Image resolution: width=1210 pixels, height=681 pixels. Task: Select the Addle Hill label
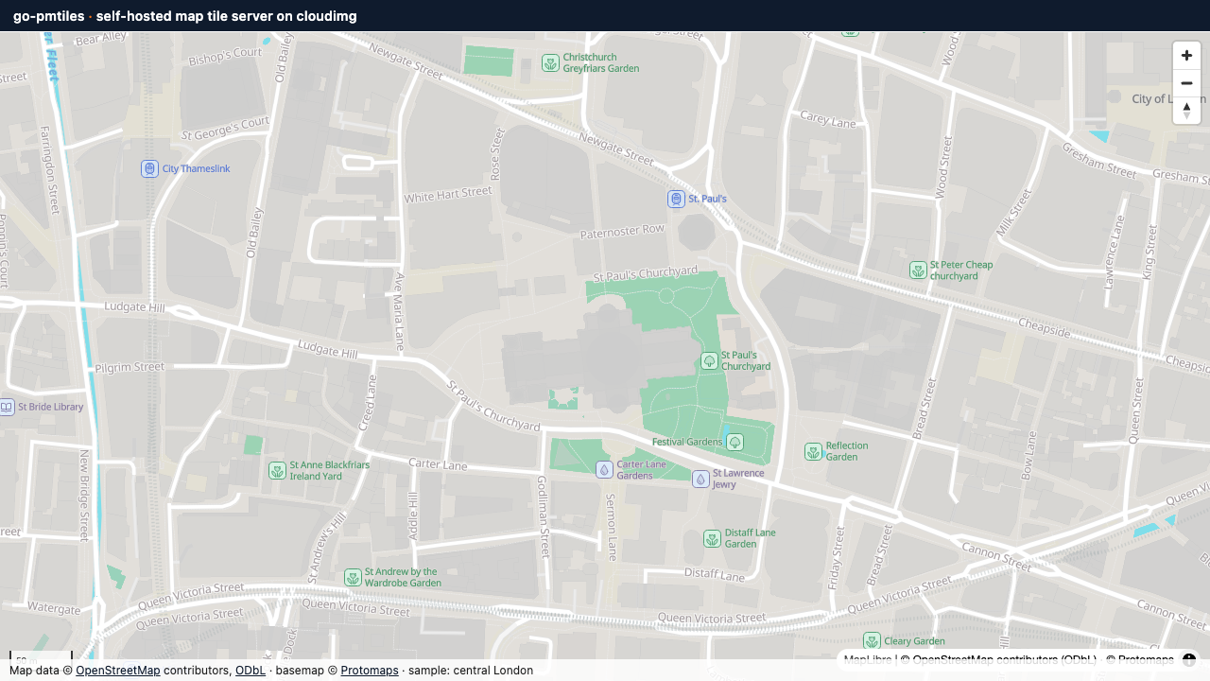click(412, 515)
